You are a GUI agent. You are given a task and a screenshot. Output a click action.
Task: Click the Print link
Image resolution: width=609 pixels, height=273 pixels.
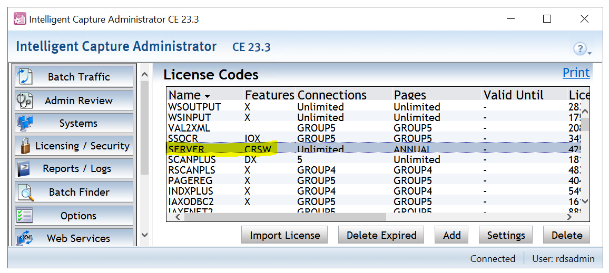[x=576, y=73]
